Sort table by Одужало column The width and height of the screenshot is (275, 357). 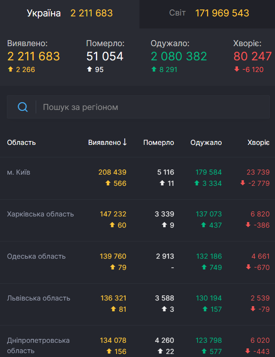click(206, 143)
